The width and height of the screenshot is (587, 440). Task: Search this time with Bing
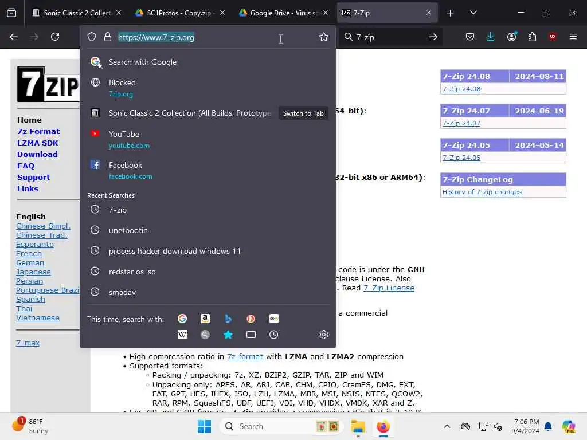tap(228, 319)
